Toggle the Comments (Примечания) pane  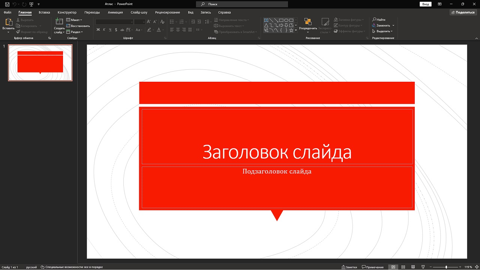coord(372,267)
